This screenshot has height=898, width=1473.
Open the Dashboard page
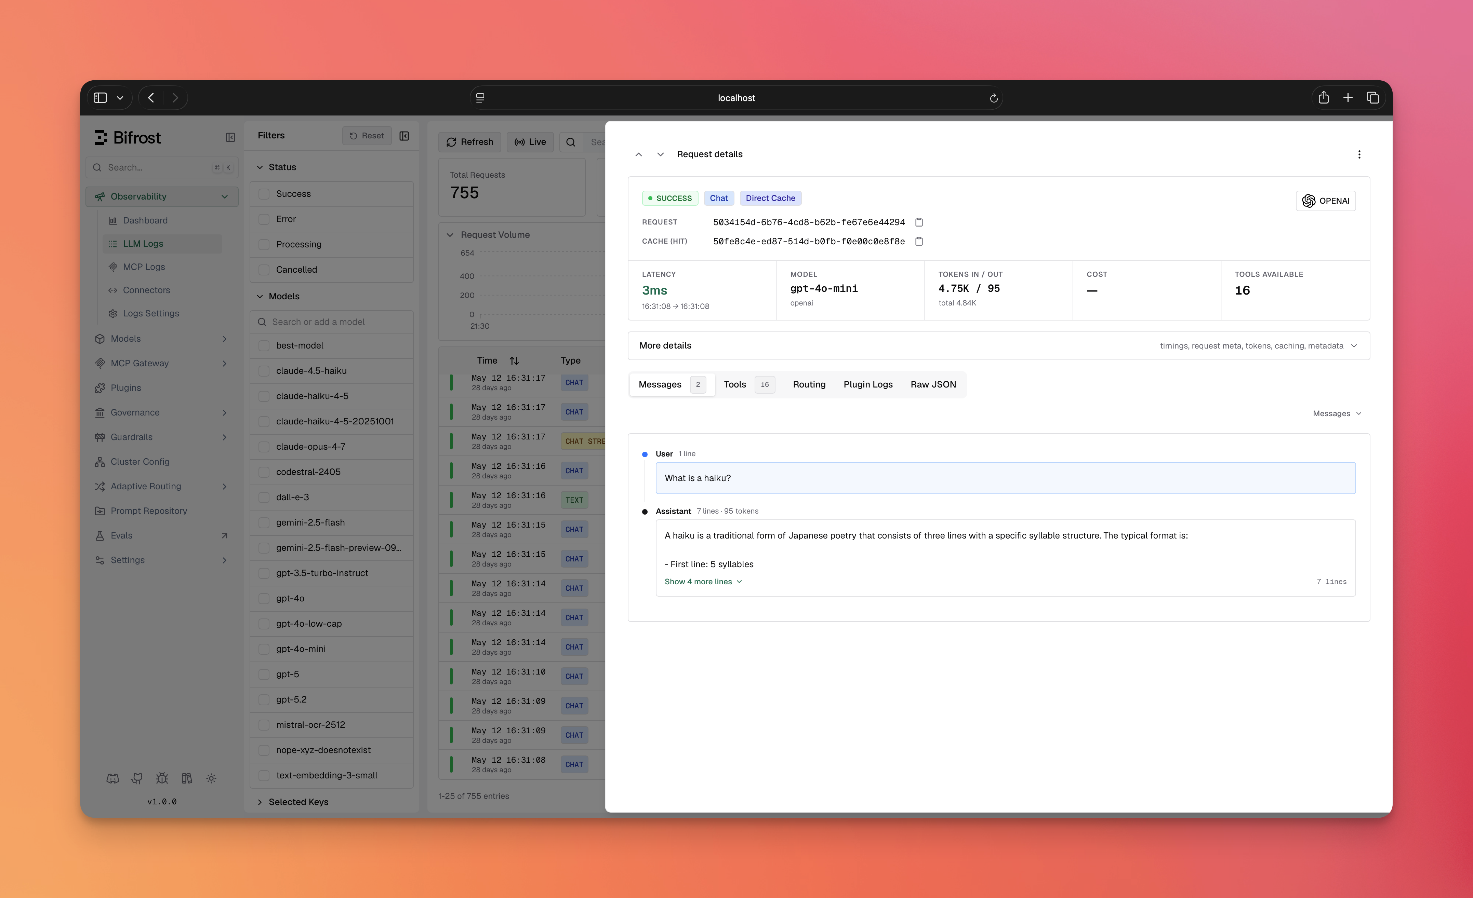[163, 220]
